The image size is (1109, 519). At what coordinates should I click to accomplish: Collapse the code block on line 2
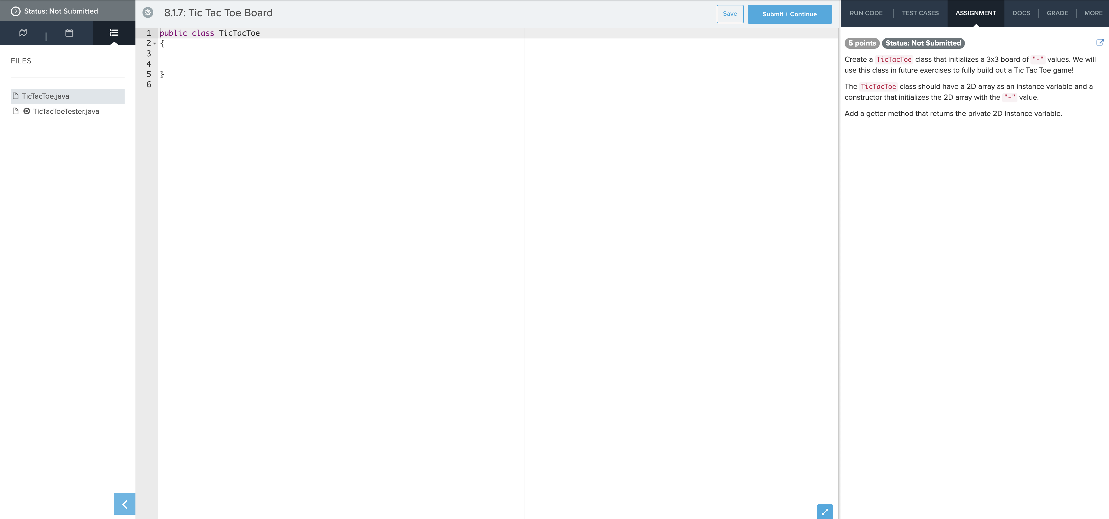point(155,43)
